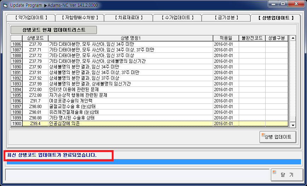Select disease name 기타 명시된 수술후 상태

coord(131,118)
